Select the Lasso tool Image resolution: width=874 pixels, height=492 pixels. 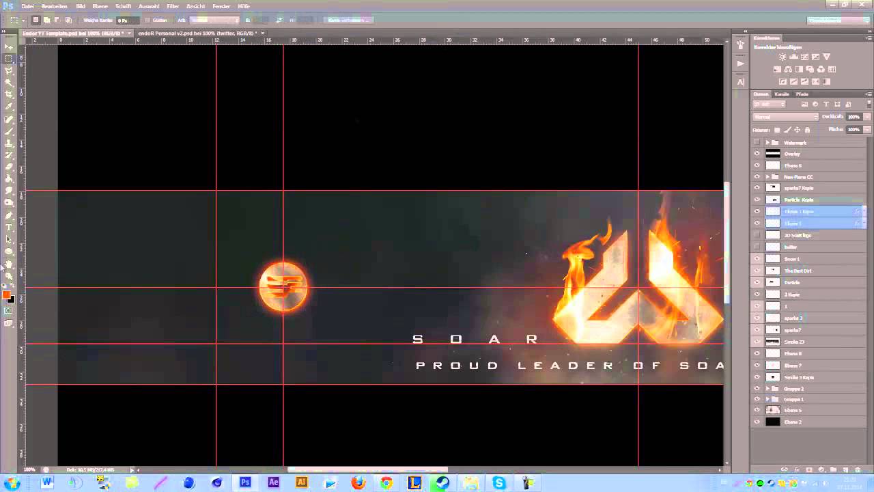coord(9,70)
